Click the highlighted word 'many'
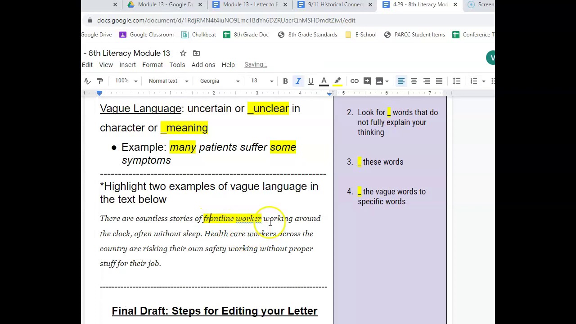Image resolution: width=576 pixels, height=324 pixels. pyautogui.click(x=183, y=147)
